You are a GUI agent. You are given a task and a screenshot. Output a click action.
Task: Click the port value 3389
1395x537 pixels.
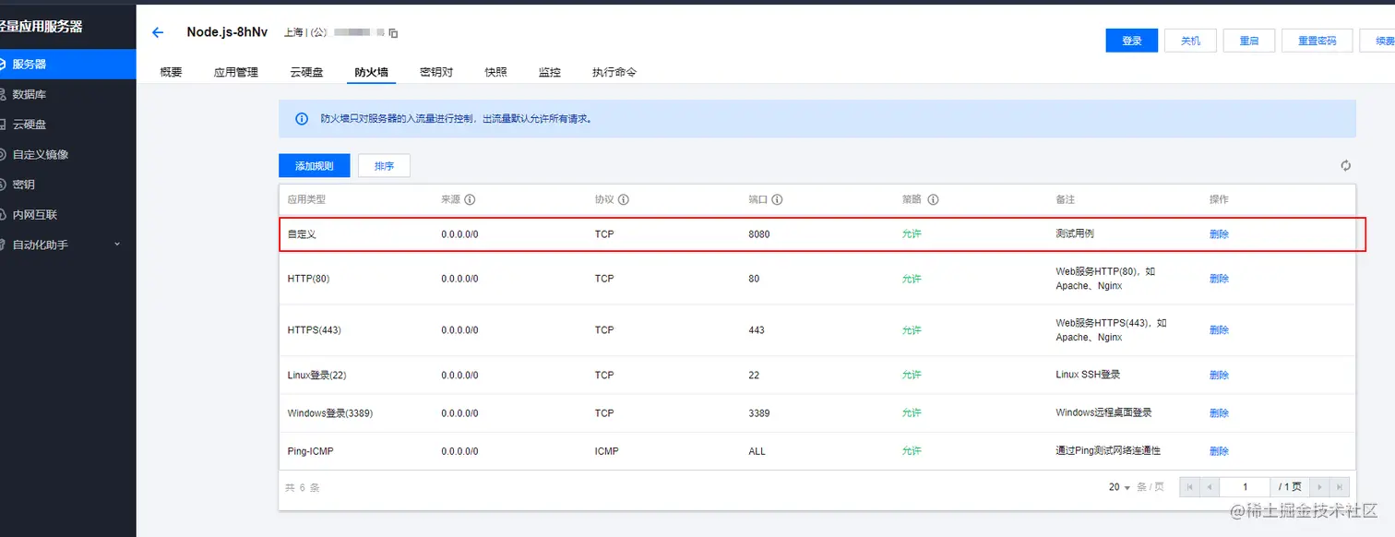click(759, 413)
